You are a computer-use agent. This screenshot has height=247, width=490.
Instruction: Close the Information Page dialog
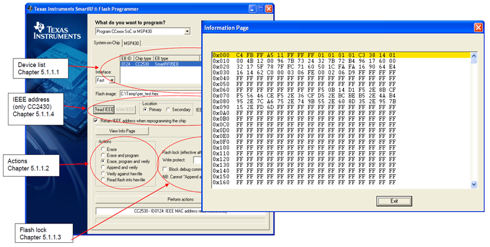coord(478,28)
